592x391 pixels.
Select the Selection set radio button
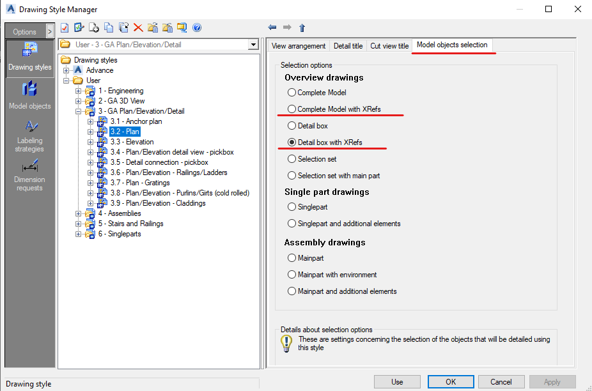click(x=292, y=159)
